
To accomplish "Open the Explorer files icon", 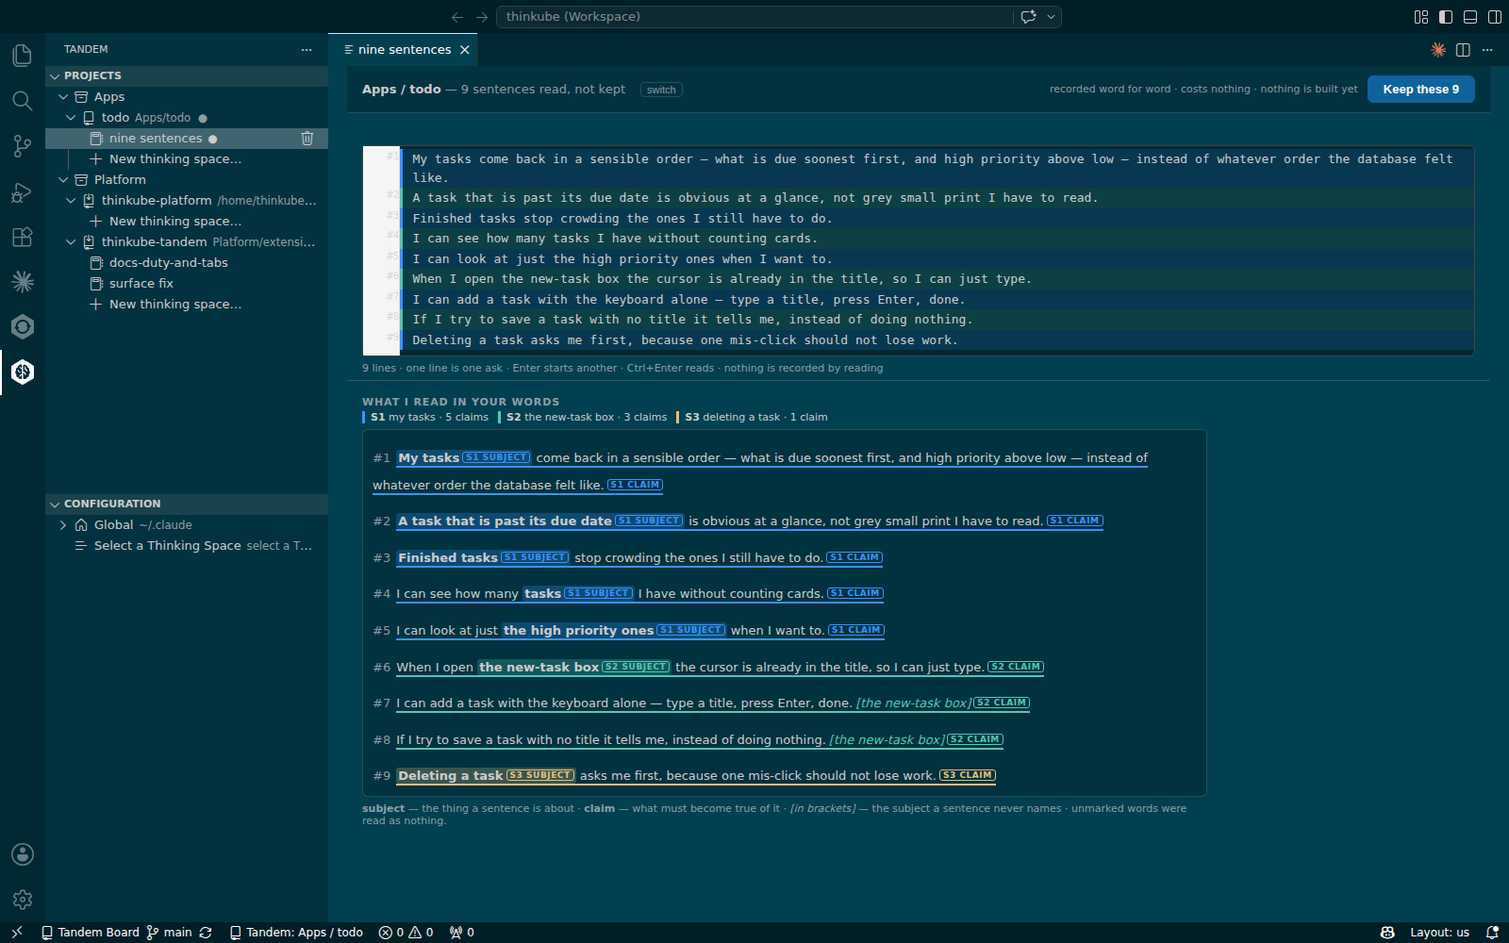I will point(23,56).
